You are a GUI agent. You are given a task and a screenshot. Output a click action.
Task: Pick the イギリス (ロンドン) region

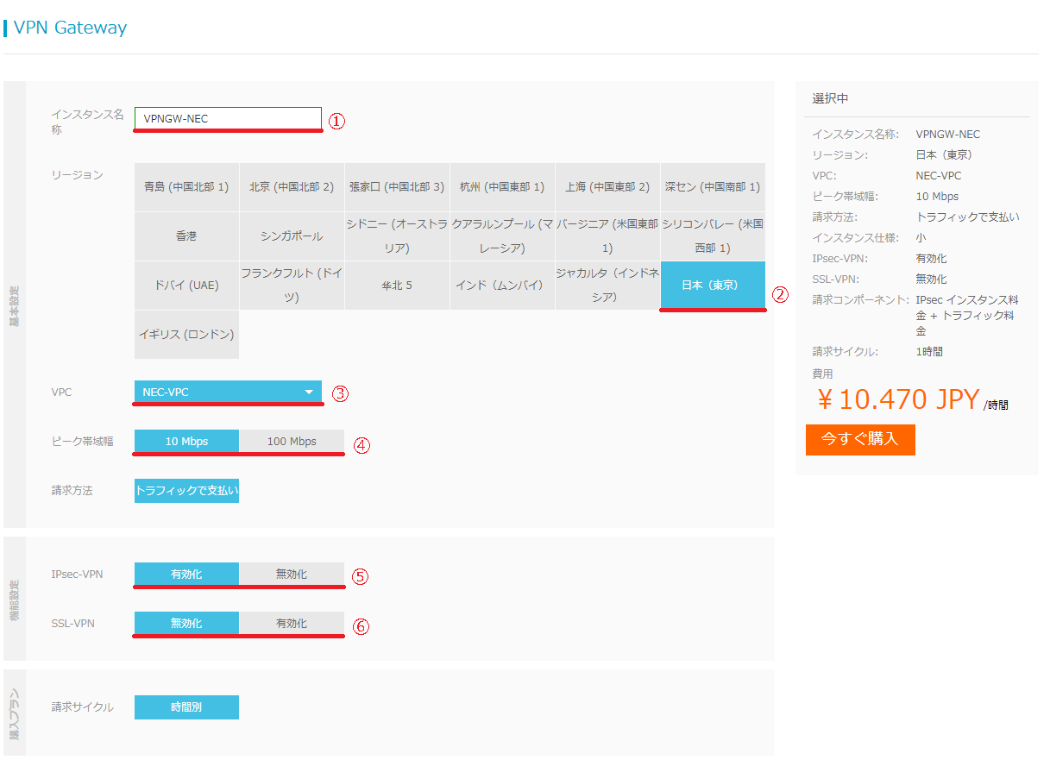click(x=186, y=335)
